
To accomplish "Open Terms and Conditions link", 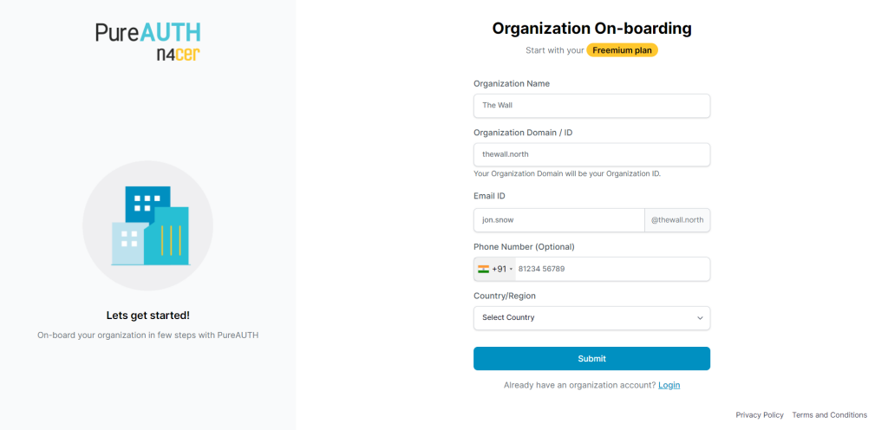I will (x=829, y=415).
